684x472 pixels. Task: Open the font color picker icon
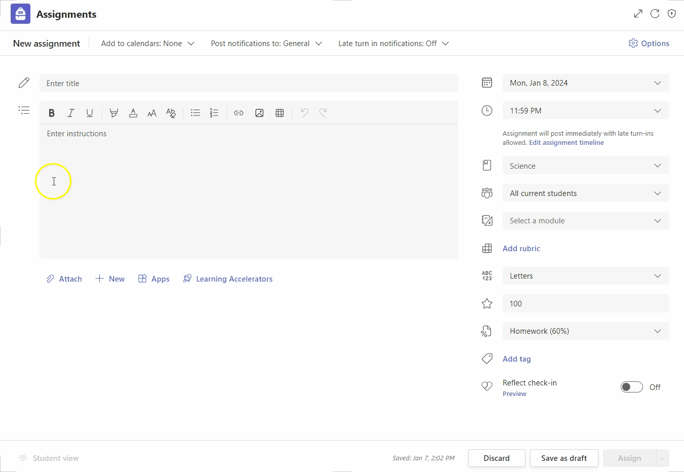point(133,112)
